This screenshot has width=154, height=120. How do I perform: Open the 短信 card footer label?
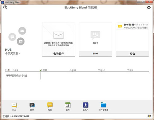coord(132,54)
